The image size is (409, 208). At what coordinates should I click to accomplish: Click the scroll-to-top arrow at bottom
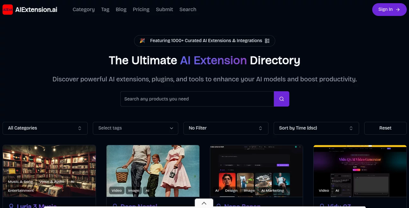(204, 203)
